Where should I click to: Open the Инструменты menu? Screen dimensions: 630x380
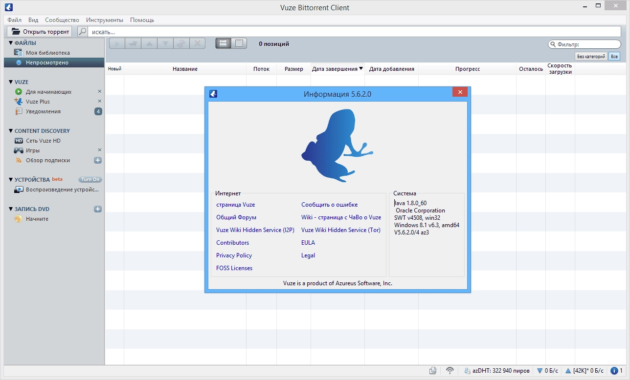pyautogui.click(x=105, y=20)
